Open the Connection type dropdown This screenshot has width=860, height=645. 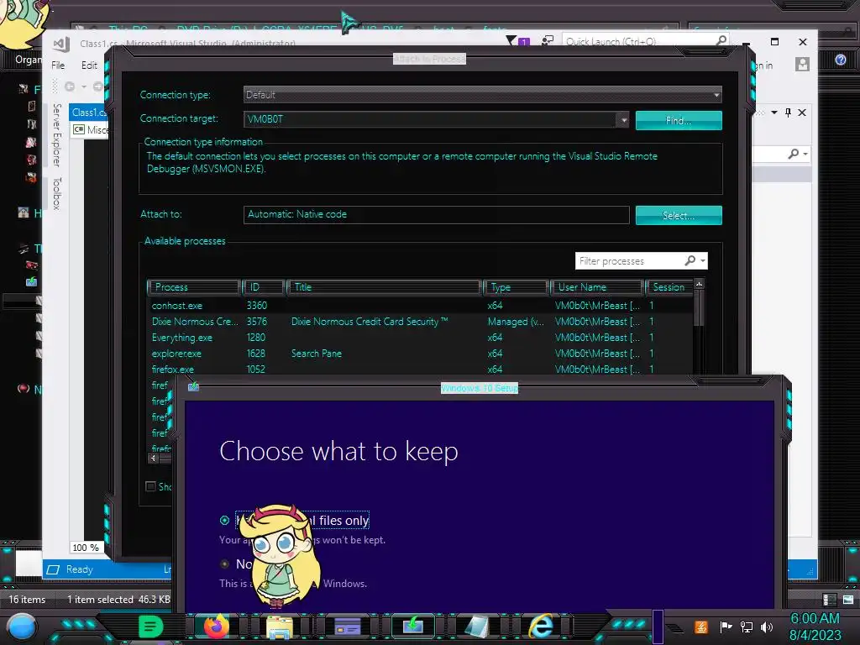point(483,95)
